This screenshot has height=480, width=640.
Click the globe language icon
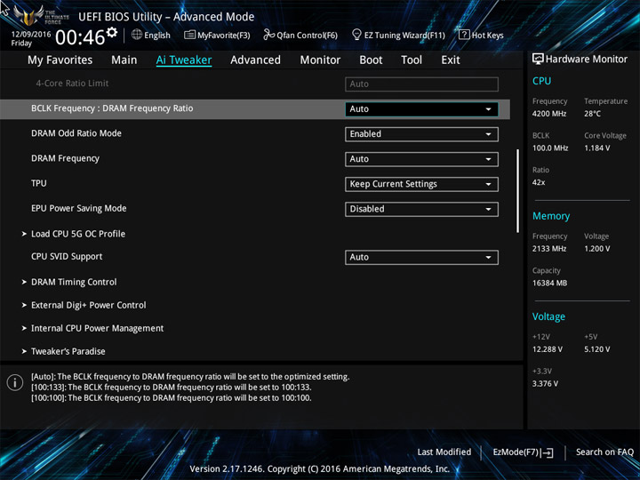[x=137, y=35]
